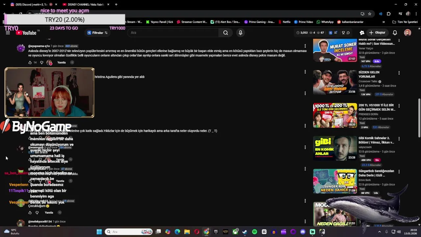
Task: Open options menu for @eyupsama-q1o comment
Action: pyautogui.click(x=305, y=46)
